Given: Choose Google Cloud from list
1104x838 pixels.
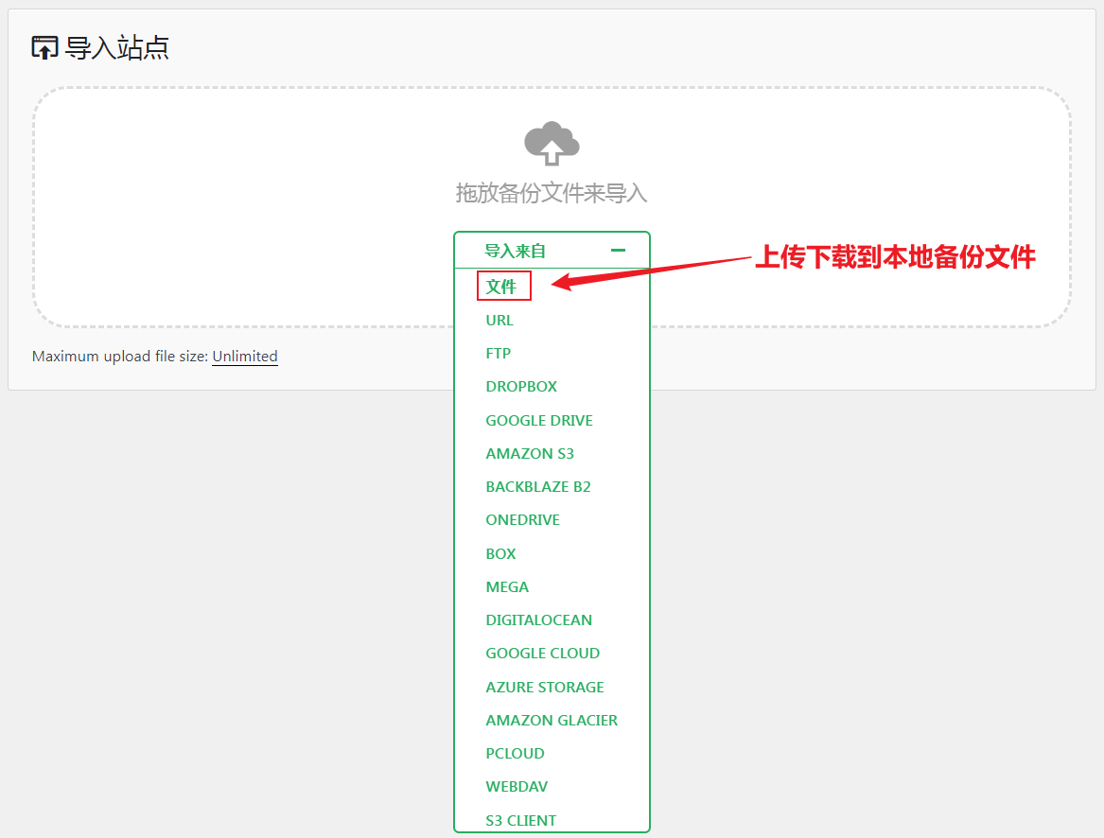Looking at the screenshot, I should pyautogui.click(x=543, y=653).
